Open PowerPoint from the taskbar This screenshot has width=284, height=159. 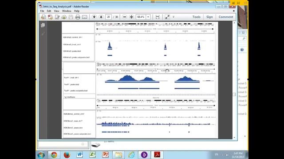pos(106,155)
